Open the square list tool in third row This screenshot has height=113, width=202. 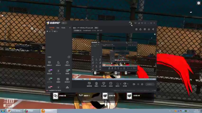pyautogui.click(x=67, y=80)
